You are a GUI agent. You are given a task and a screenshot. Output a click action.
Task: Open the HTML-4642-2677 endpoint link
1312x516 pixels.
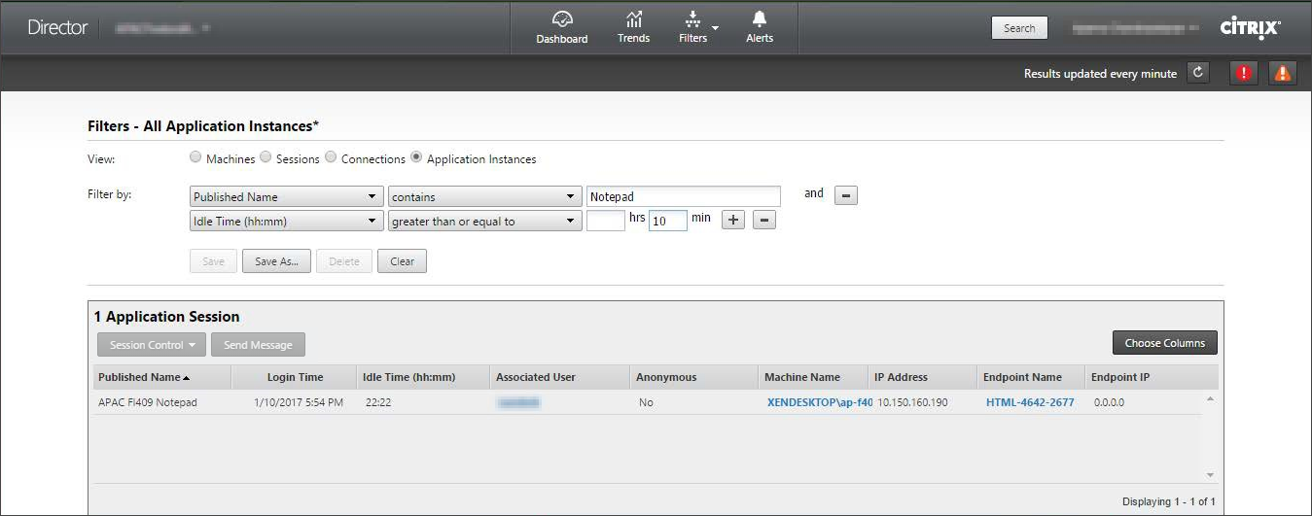pyautogui.click(x=1029, y=402)
